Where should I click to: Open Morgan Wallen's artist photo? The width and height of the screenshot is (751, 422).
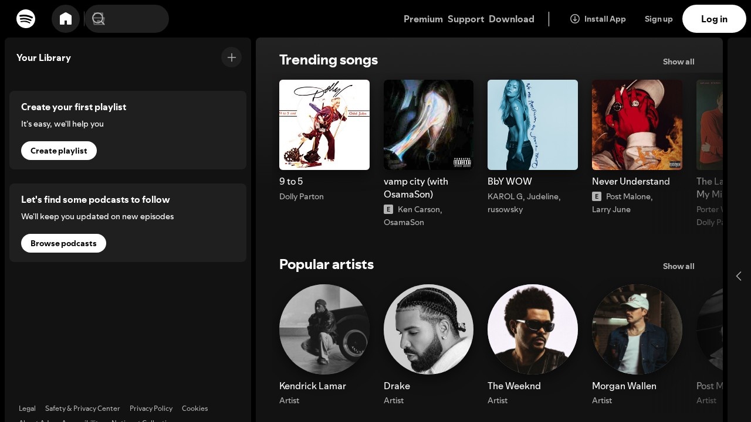coord(637,329)
